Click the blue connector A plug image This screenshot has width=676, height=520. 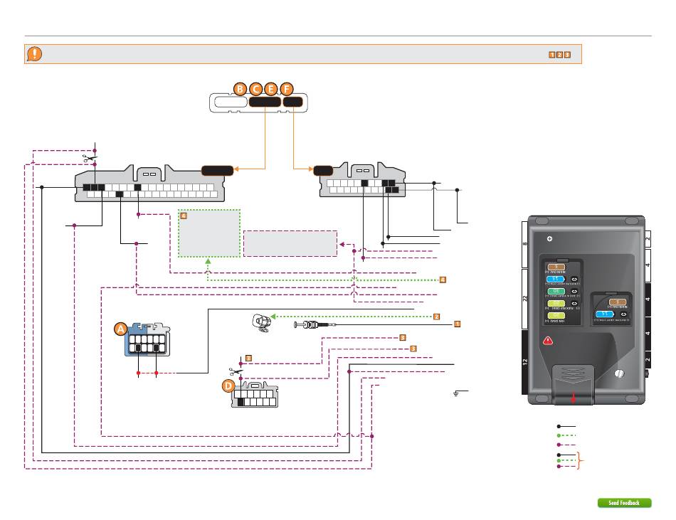[x=147, y=339]
